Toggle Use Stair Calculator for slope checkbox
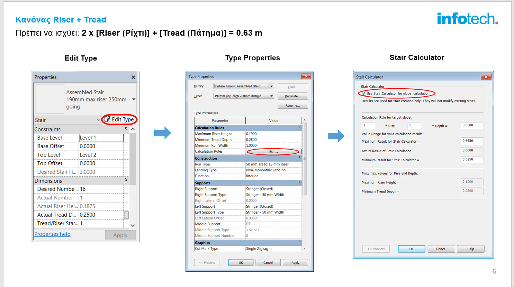The image size is (514, 287). click(364, 93)
